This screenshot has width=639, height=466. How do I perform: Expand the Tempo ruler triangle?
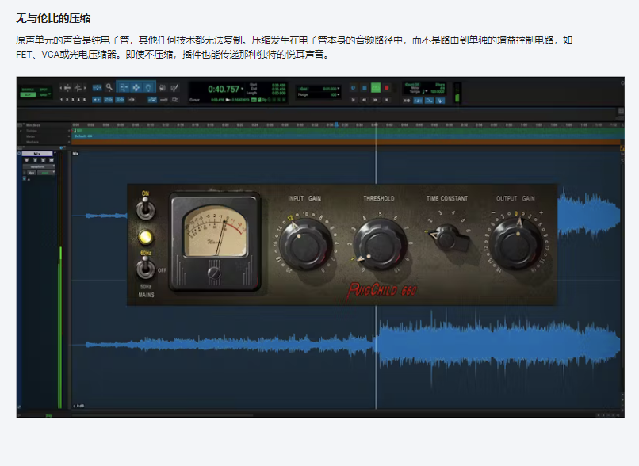21,131
